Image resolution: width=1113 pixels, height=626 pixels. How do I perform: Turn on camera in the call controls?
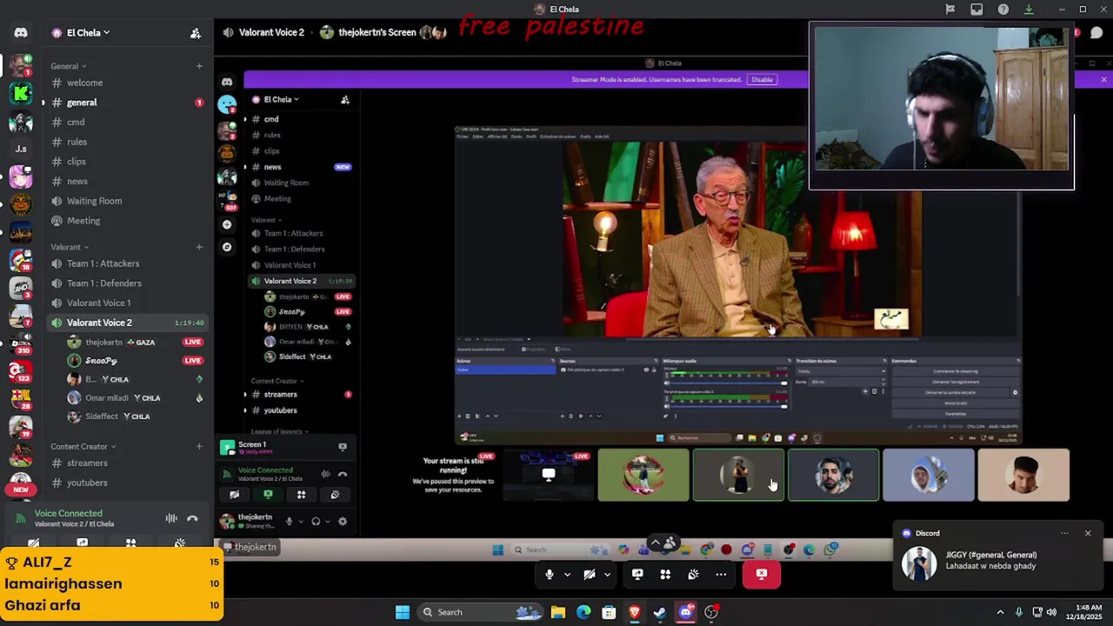(589, 574)
